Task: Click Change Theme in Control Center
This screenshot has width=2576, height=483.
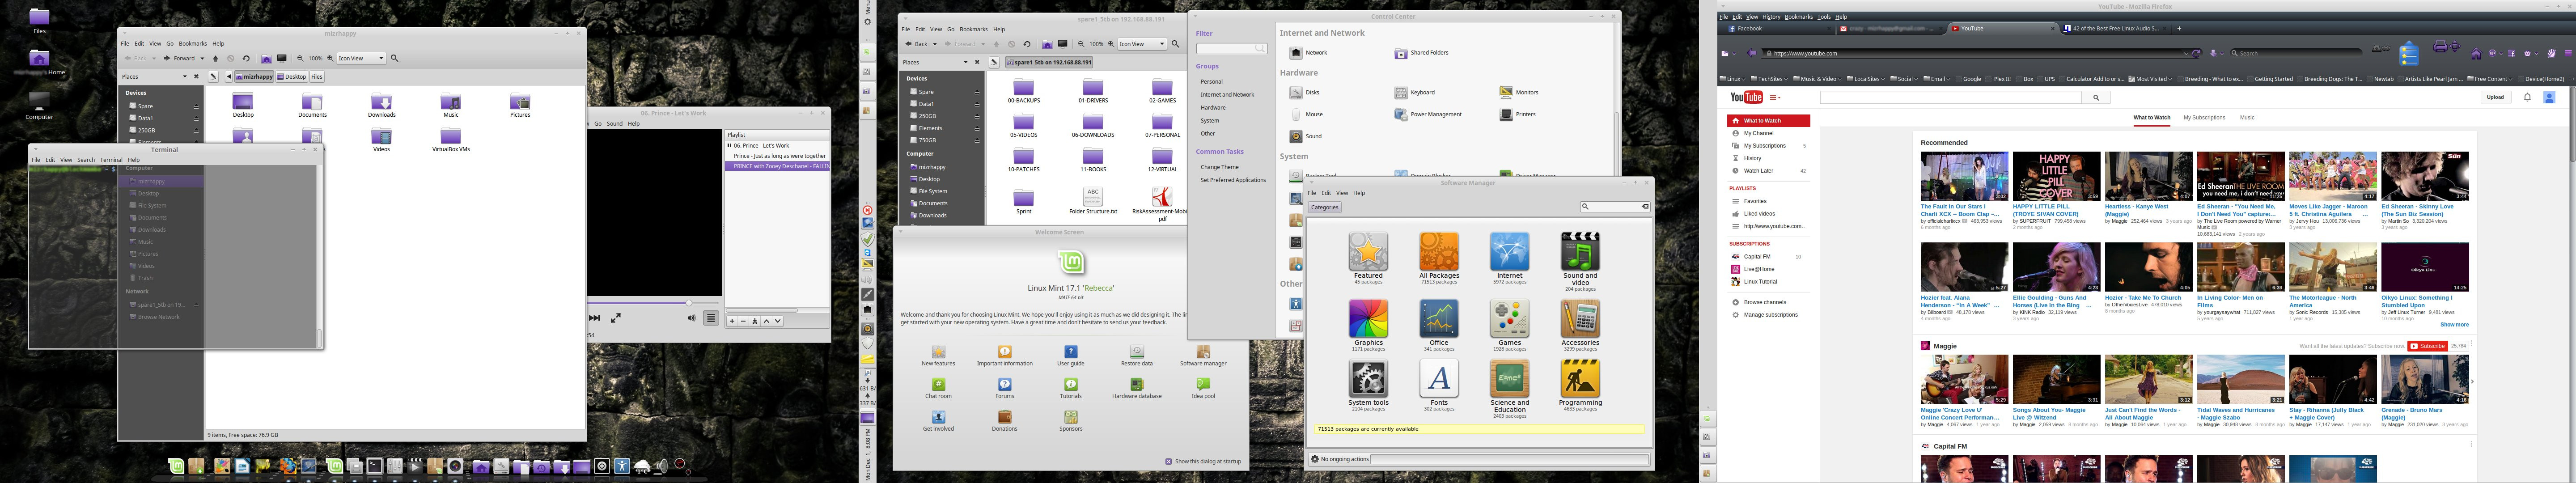Action: click(x=1219, y=167)
